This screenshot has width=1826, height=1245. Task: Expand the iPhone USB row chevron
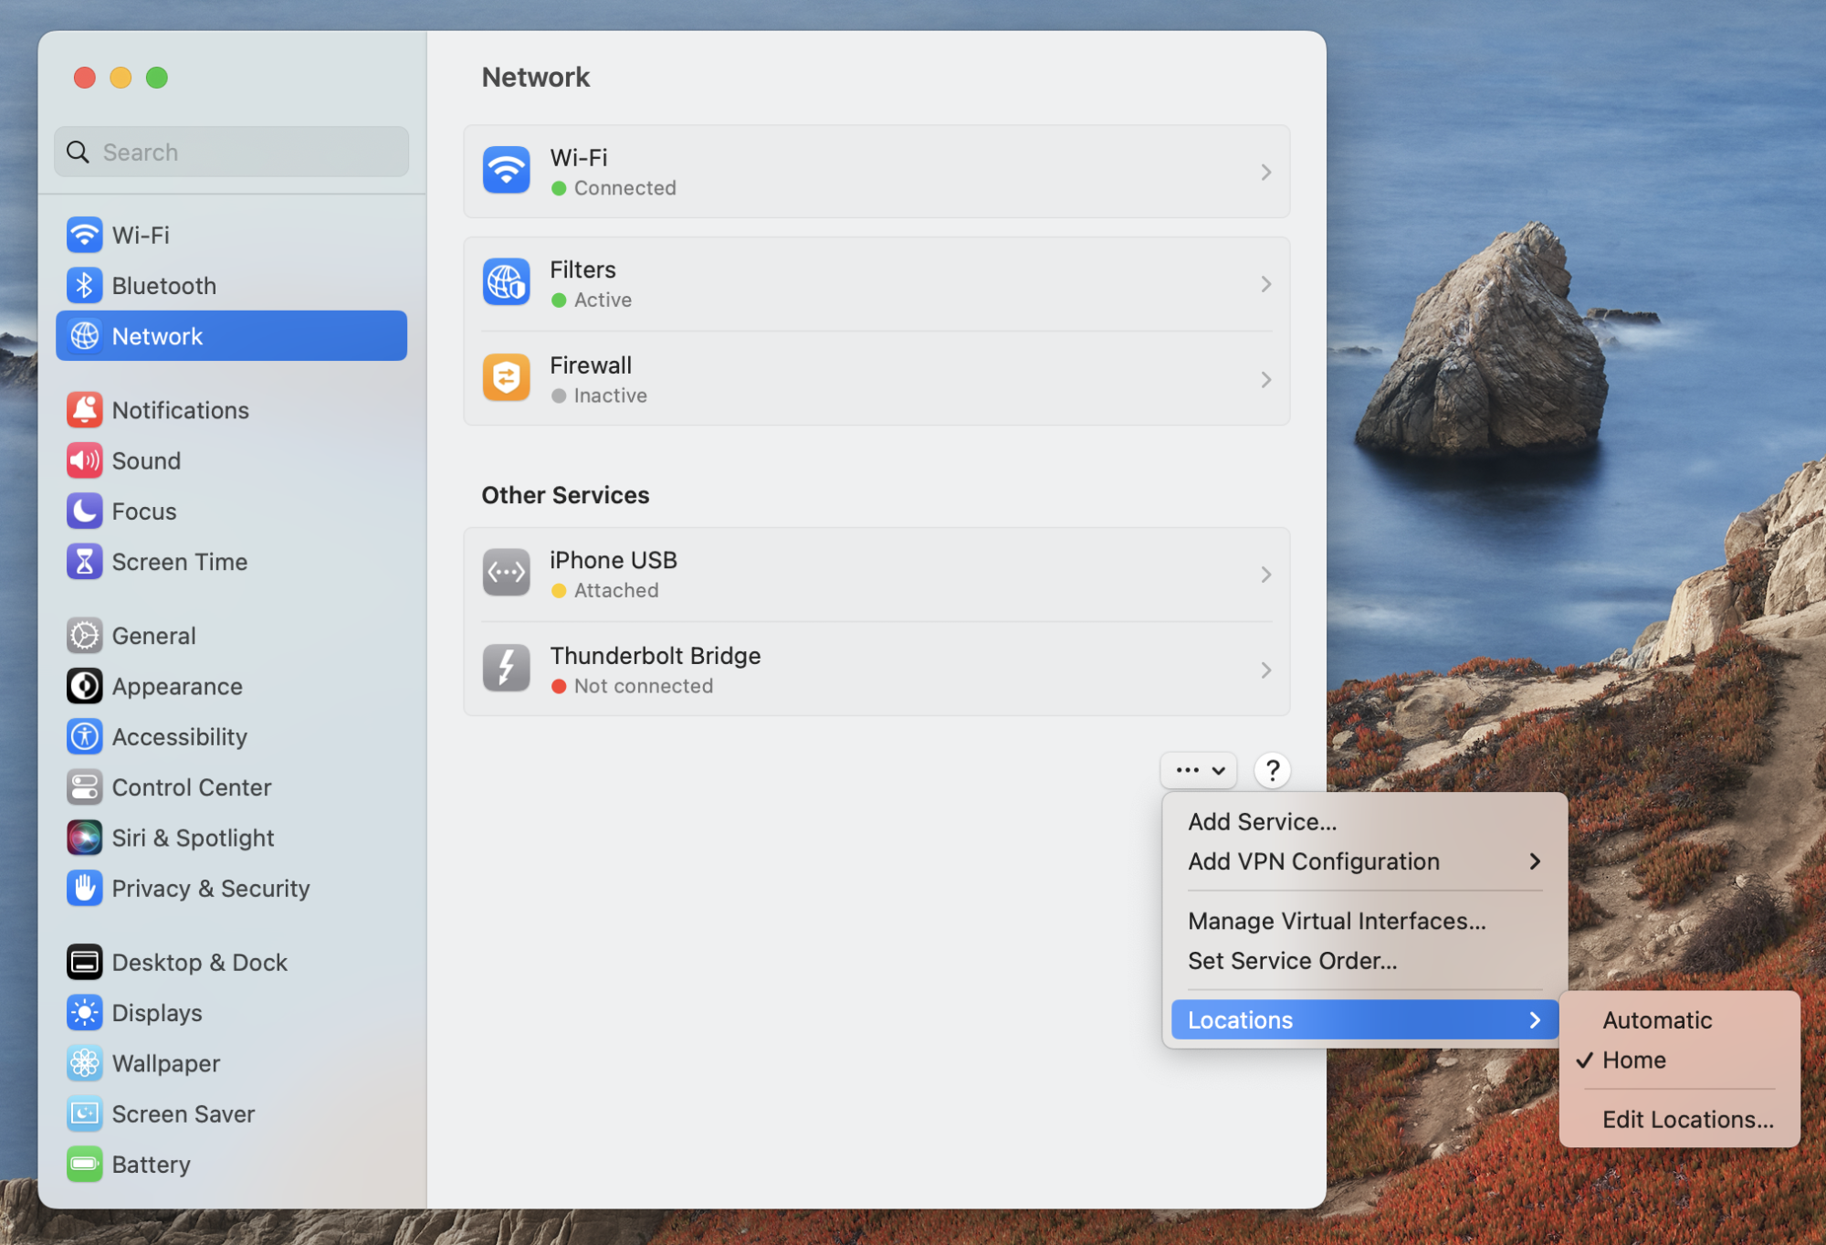(1266, 575)
